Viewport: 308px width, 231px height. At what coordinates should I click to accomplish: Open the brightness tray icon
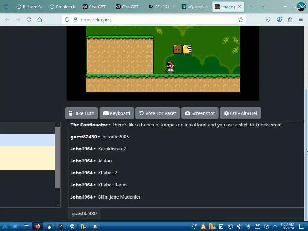[248, 226]
